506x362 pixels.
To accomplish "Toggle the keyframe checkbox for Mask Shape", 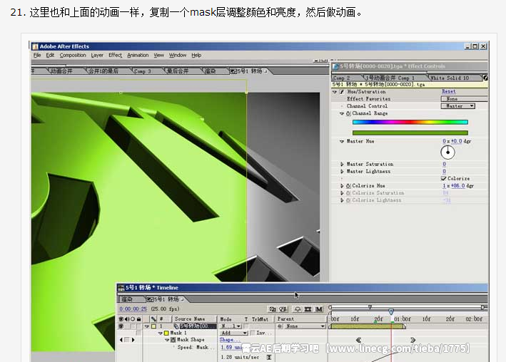I will pyautogui.click(x=127, y=340).
